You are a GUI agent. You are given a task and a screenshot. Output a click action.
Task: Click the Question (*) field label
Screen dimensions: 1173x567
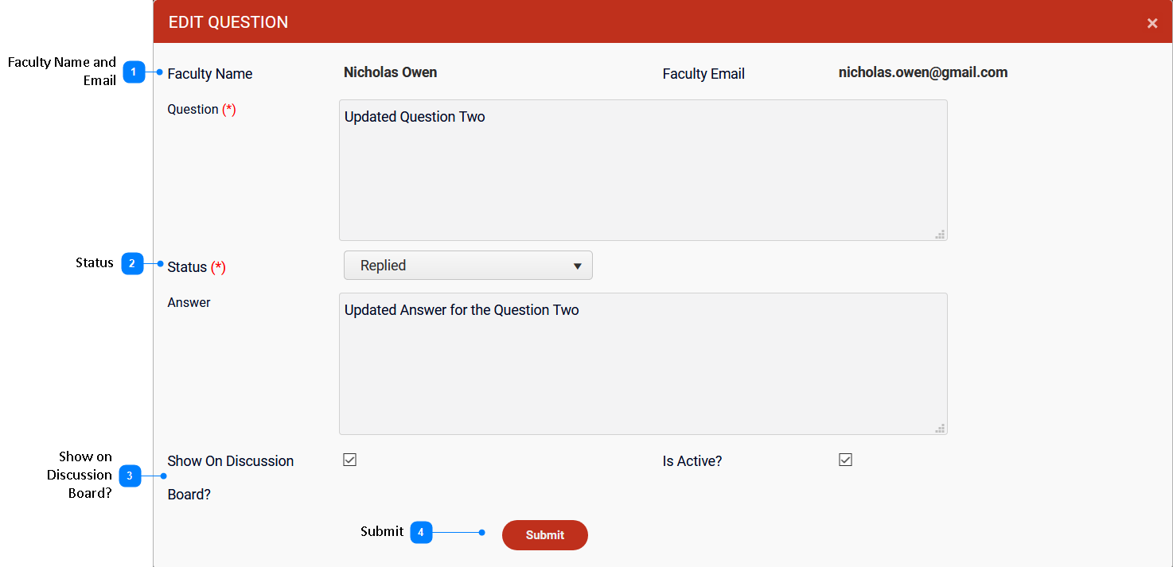(x=201, y=110)
